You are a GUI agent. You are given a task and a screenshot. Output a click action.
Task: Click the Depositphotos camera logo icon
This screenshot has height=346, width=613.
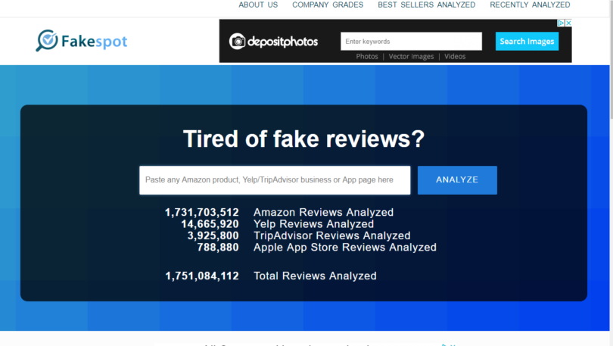[x=238, y=41]
